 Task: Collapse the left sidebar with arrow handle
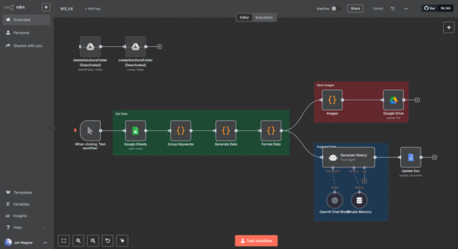pyautogui.click(x=52, y=127)
